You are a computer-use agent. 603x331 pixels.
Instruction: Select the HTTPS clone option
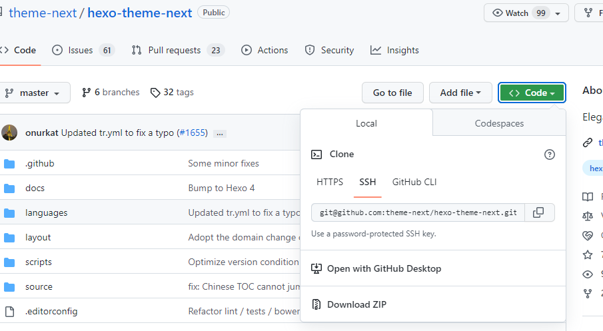coord(330,182)
